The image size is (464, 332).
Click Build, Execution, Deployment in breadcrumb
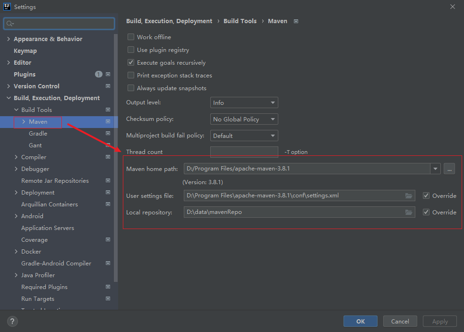click(169, 21)
